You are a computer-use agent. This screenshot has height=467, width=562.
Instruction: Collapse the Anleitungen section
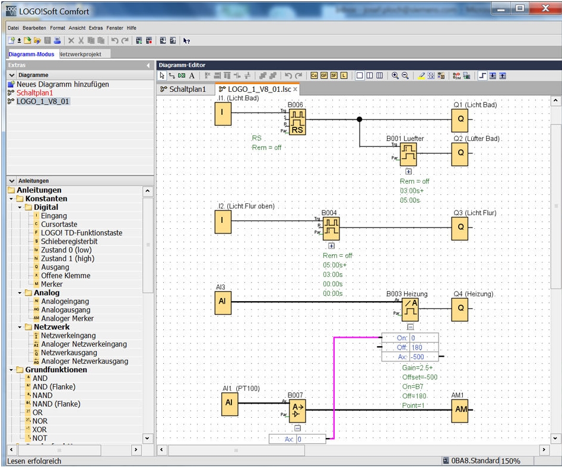(x=12, y=181)
